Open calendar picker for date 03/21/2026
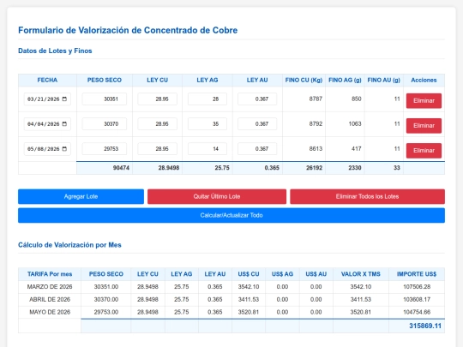This screenshot has height=347, width=463. tap(64, 99)
